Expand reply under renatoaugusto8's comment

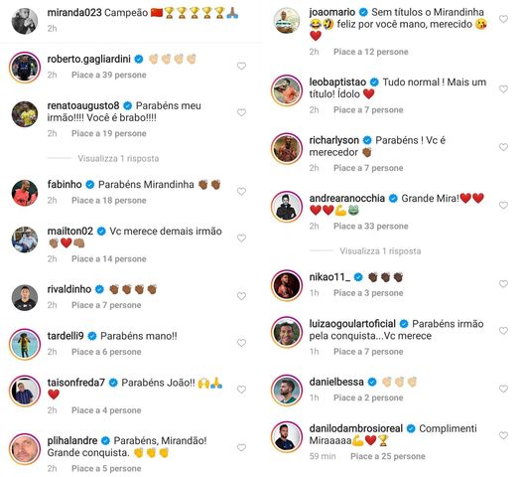pyautogui.click(x=118, y=158)
